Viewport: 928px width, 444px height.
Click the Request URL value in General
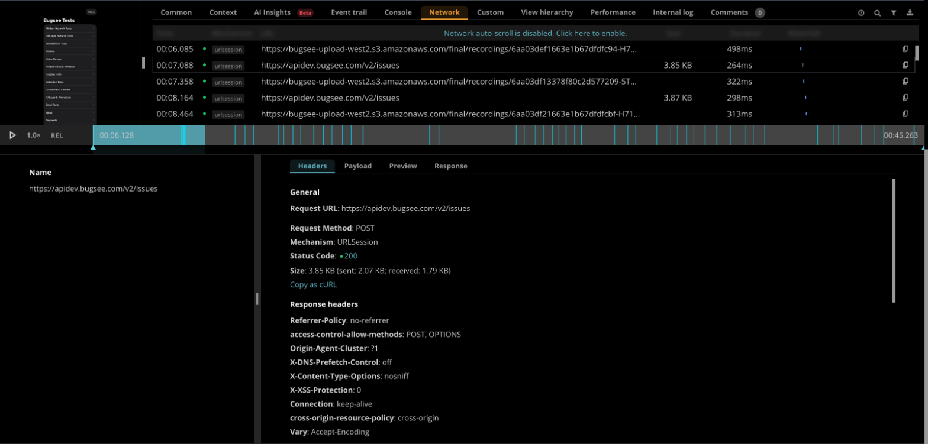click(x=406, y=209)
